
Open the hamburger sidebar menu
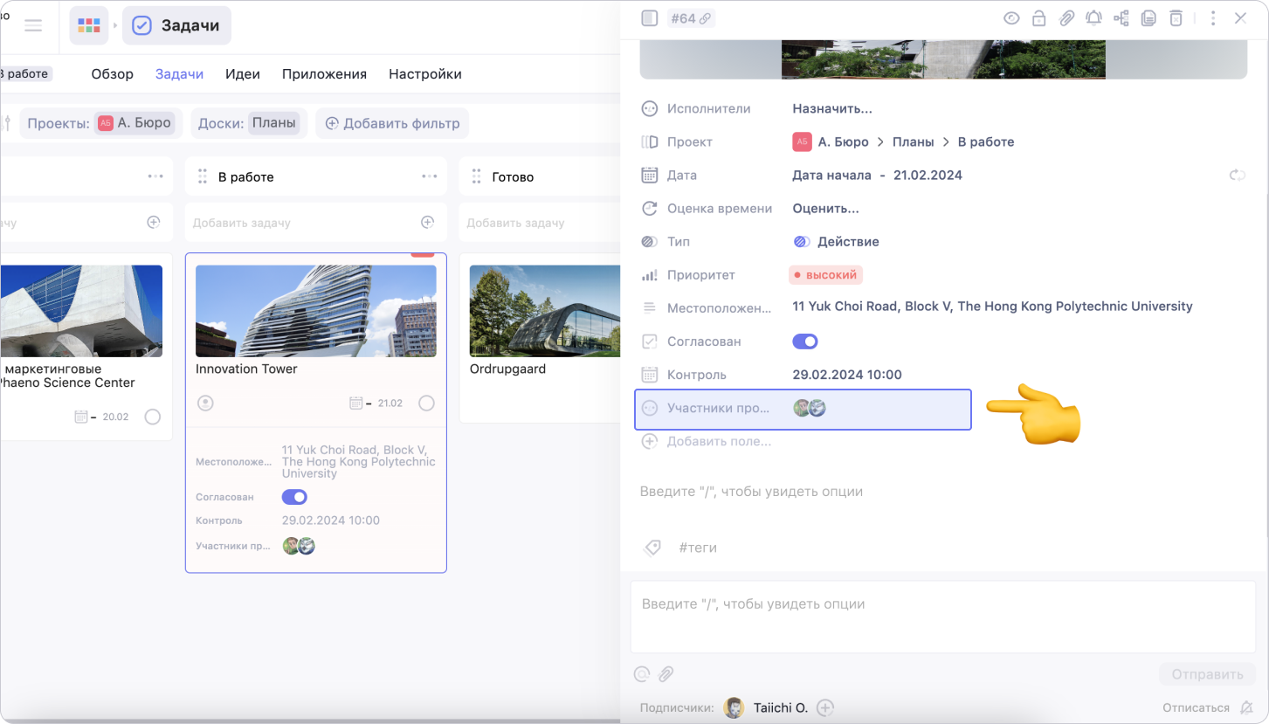tap(33, 25)
